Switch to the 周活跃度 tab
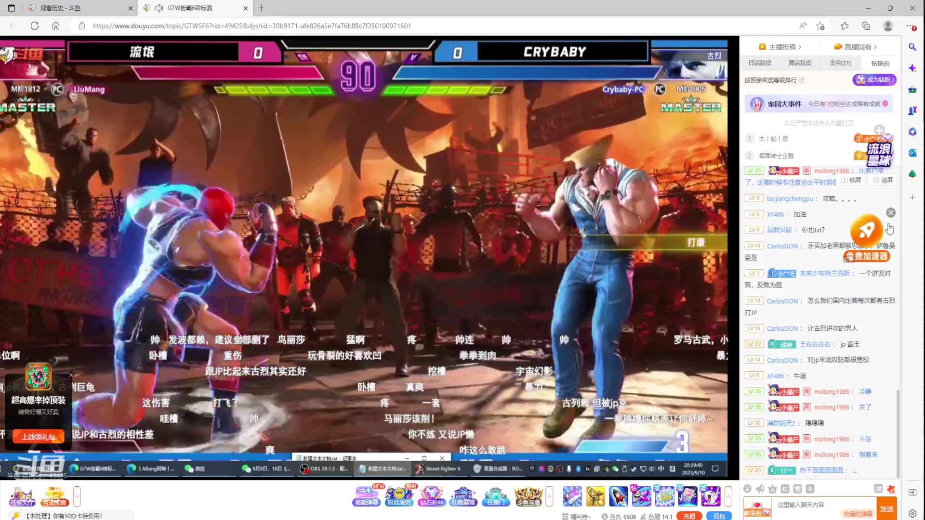 pos(800,63)
